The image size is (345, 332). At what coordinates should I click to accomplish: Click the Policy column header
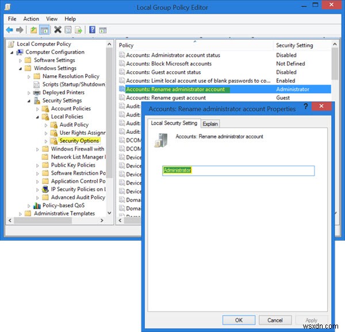click(195, 45)
